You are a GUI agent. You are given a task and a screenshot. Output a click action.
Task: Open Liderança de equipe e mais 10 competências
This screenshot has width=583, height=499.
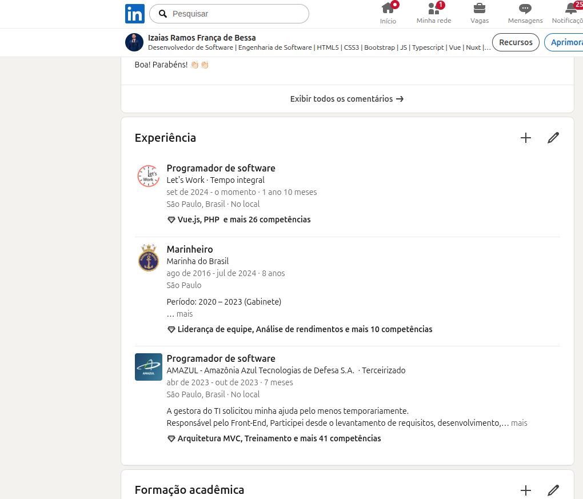[x=305, y=329]
